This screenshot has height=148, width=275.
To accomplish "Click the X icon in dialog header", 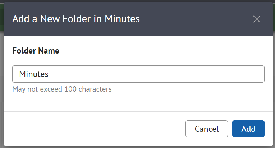I will 256,19.
